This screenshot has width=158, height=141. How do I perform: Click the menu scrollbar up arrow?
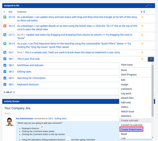tap(152, 64)
